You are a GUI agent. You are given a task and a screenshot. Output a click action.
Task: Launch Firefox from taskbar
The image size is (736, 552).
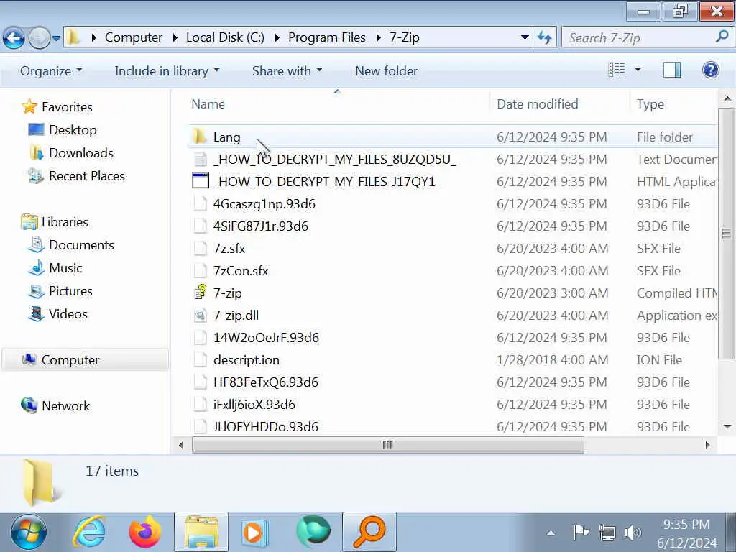144,533
